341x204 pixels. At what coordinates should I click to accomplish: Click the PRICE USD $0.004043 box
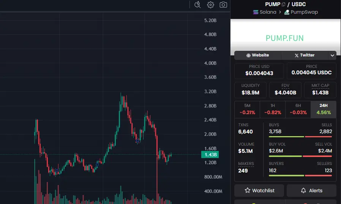[x=259, y=71]
